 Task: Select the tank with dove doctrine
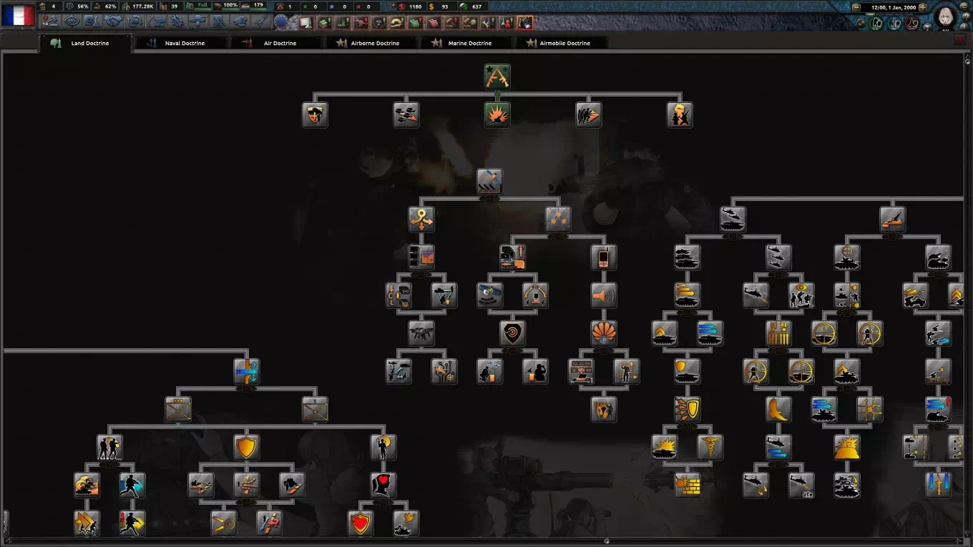[406, 523]
